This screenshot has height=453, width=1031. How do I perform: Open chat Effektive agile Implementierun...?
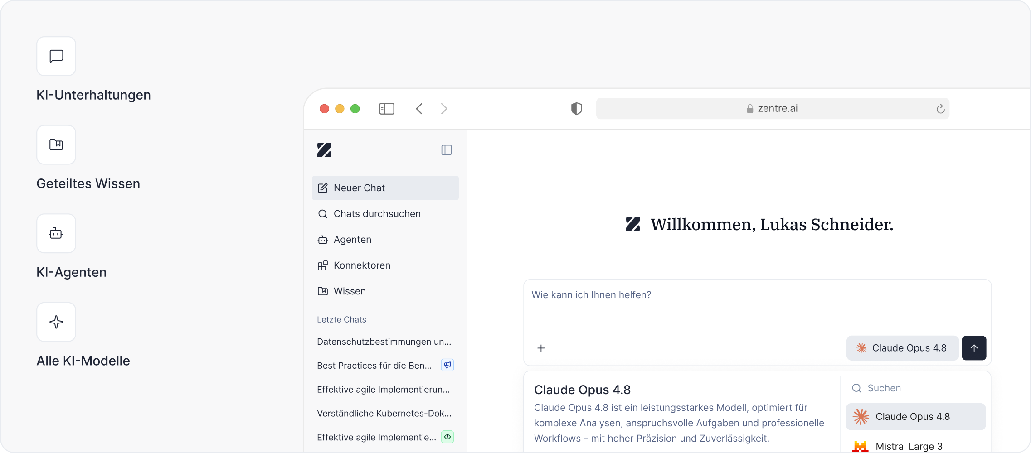[x=384, y=390]
